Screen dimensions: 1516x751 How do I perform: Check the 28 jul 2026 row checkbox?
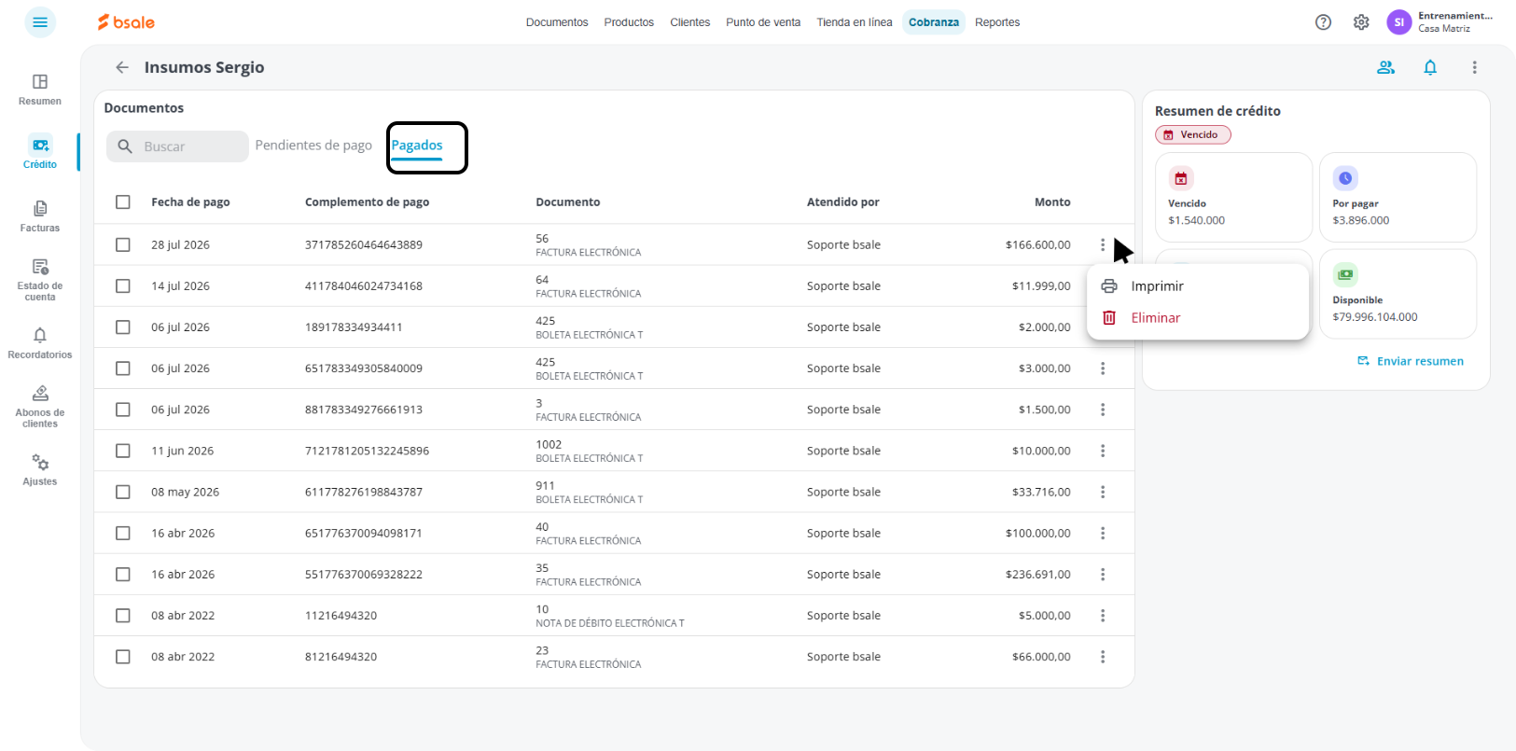point(123,244)
